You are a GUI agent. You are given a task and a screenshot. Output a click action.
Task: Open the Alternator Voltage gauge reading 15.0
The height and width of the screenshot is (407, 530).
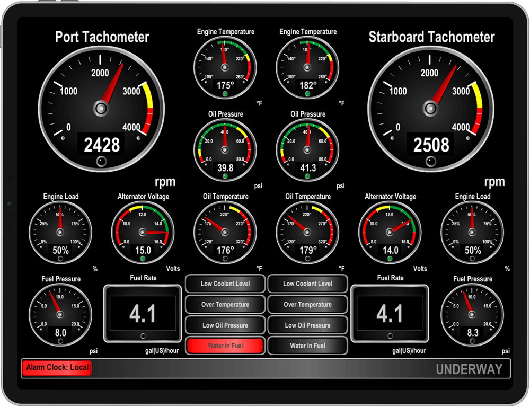tap(143, 232)
